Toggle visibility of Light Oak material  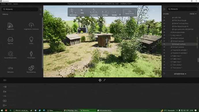(x=164, y=17)
